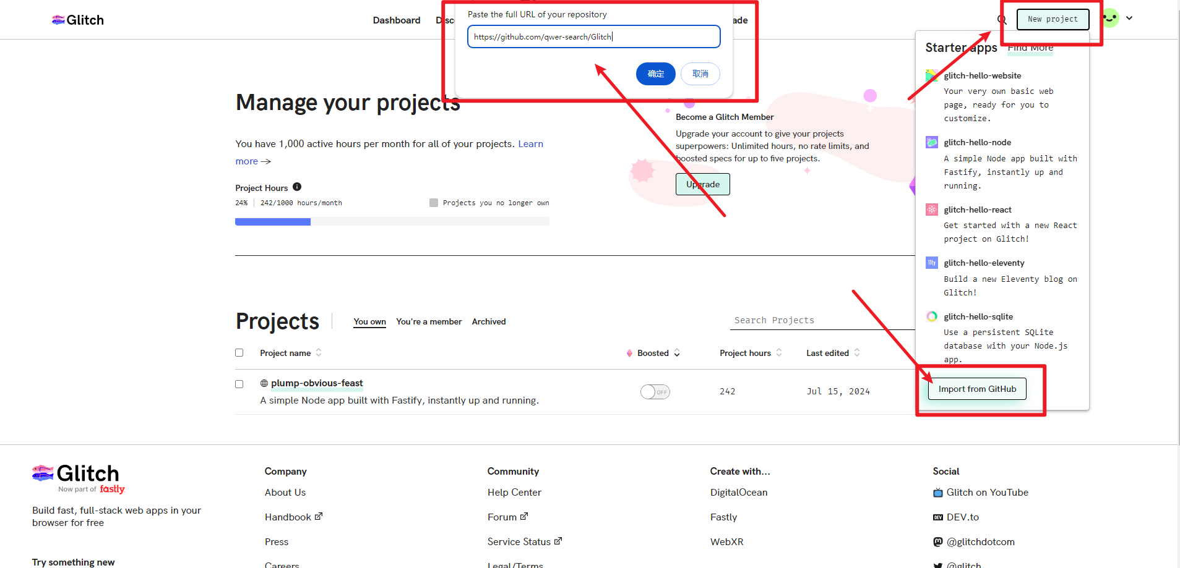Click the project hours progress bar
The width and height of the screenshot is (1180, 568).
point(392,221)
